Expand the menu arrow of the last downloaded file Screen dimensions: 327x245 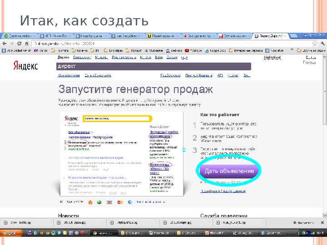click(x=264, y=222)
